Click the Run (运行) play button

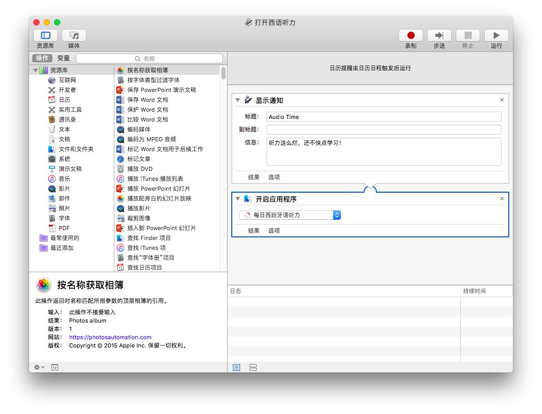pyautogui.click(x=496, y=35)
